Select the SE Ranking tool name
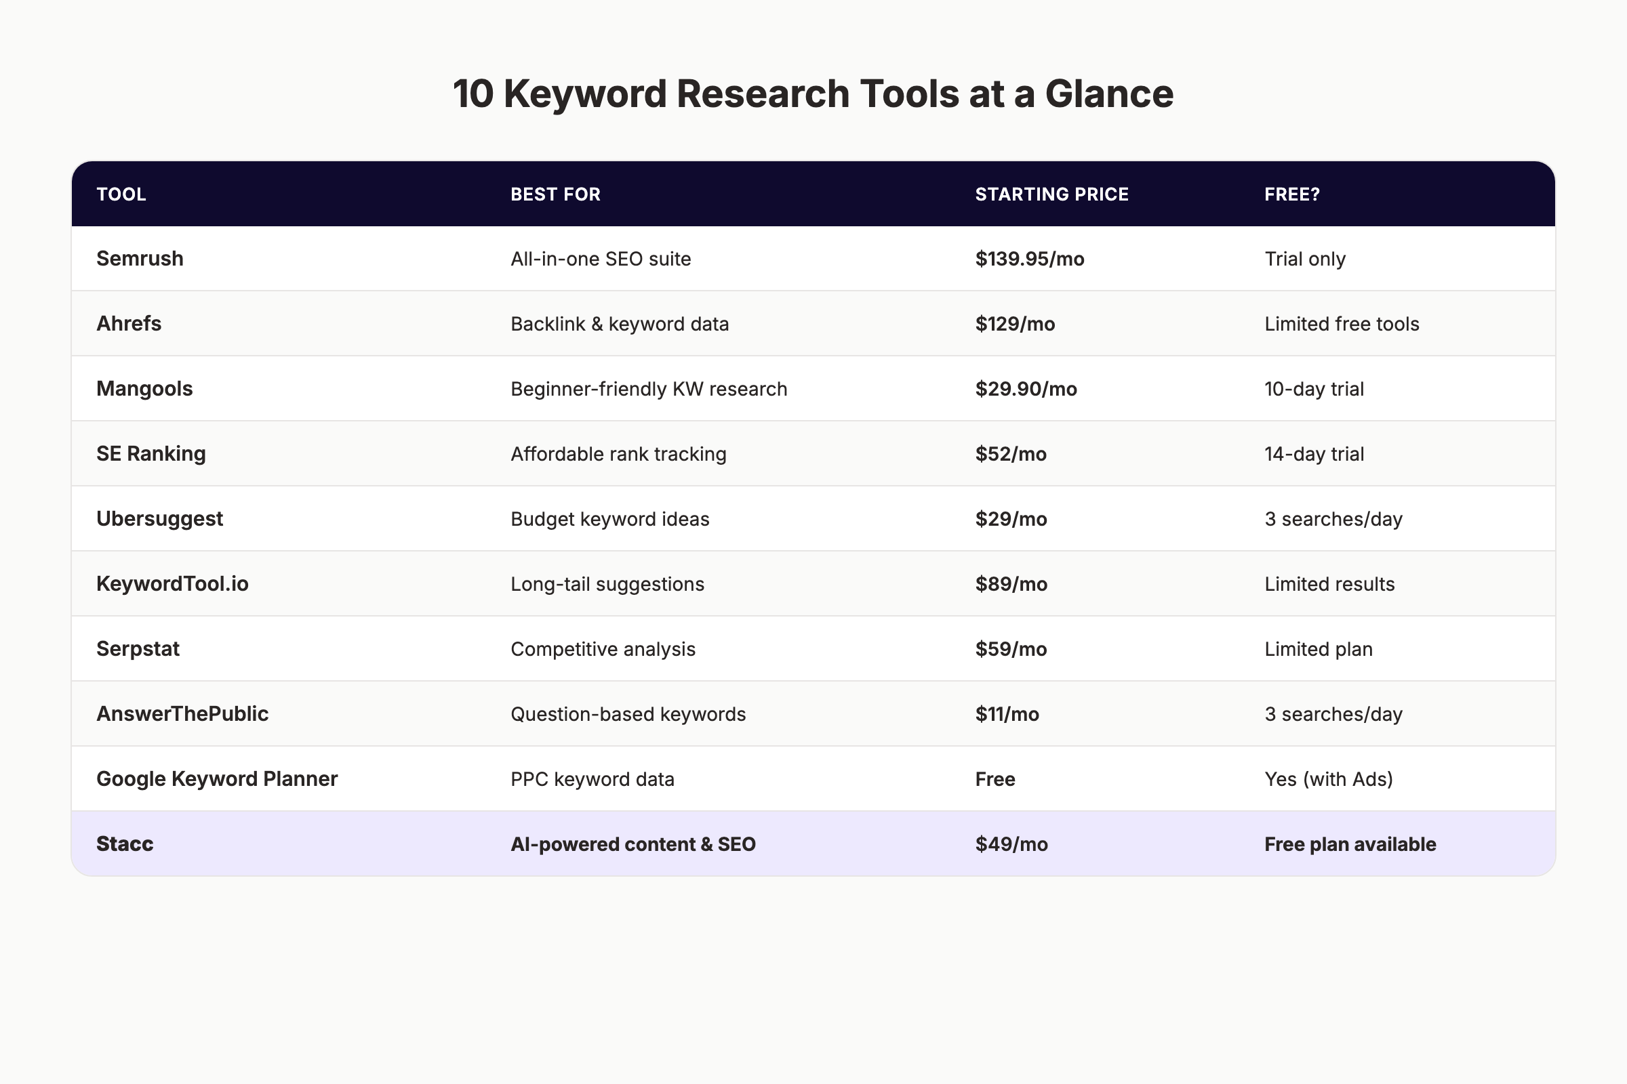The width and height of the screenshot is (1627, 1084). (x=150, y=453)
